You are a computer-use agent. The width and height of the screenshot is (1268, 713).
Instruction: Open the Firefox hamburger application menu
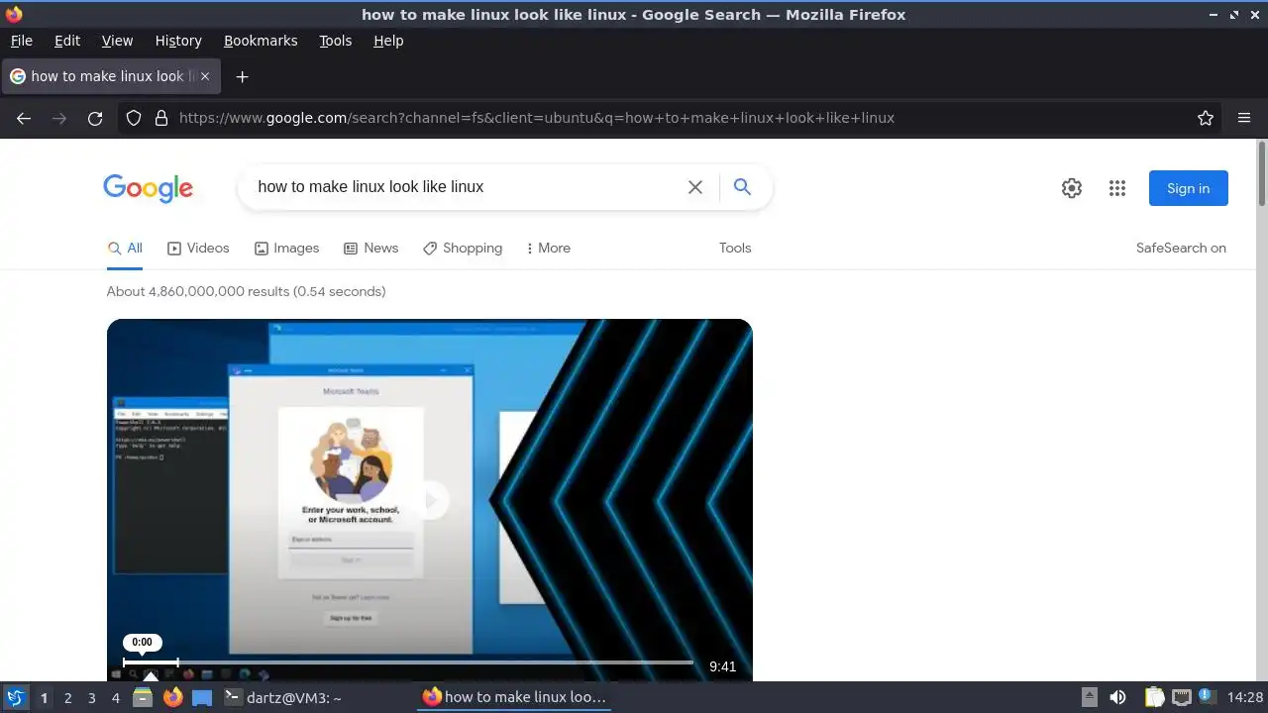coord(1244,118)
